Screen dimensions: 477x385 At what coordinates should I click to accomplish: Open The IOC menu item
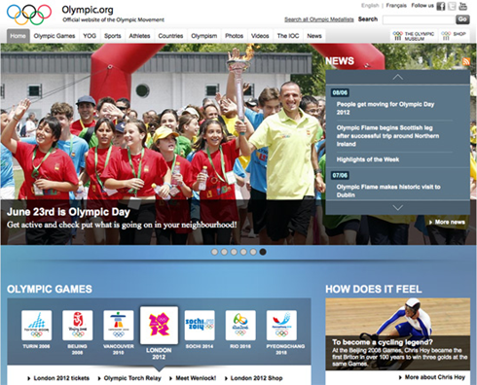coord(288,36)
